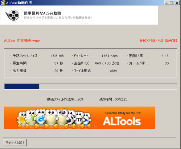
Task: Maximize the ALSee動画作成 window
Action: click(x=171, y=3)
